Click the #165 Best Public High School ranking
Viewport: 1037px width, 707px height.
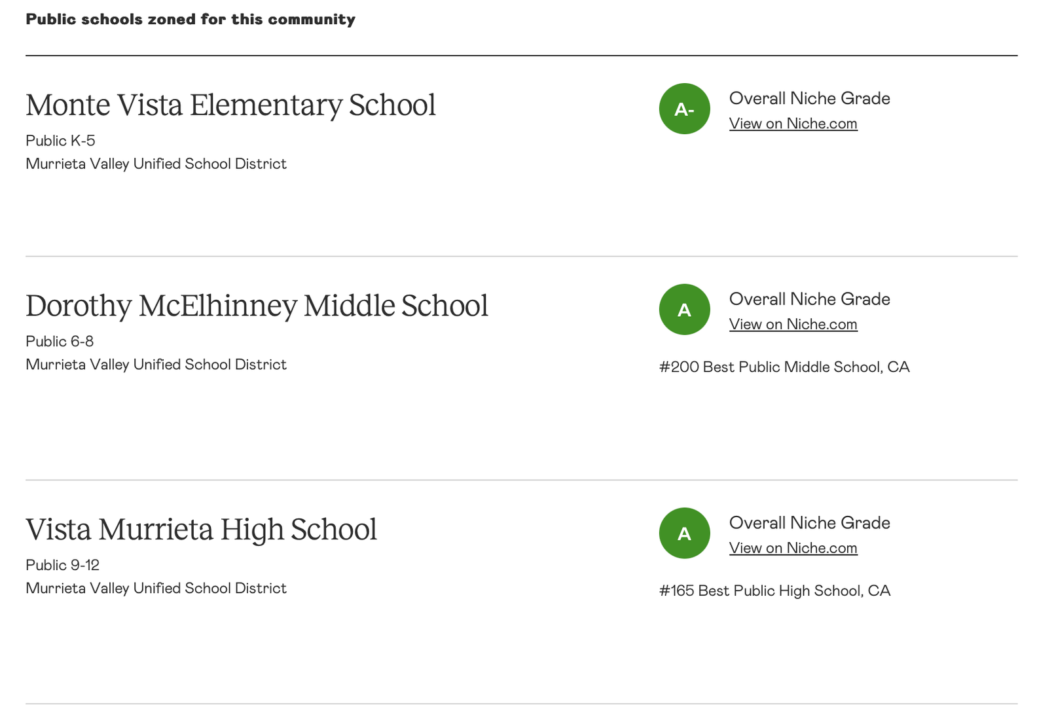(x=774, y=591)
